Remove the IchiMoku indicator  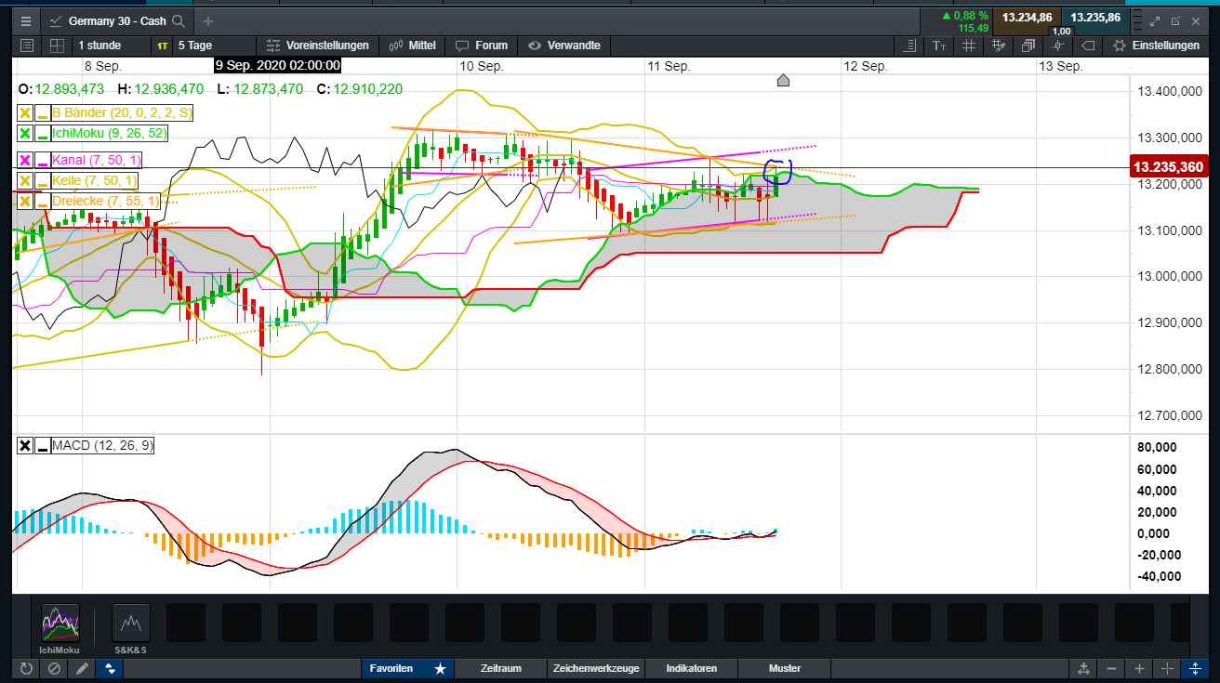[25, 133]
